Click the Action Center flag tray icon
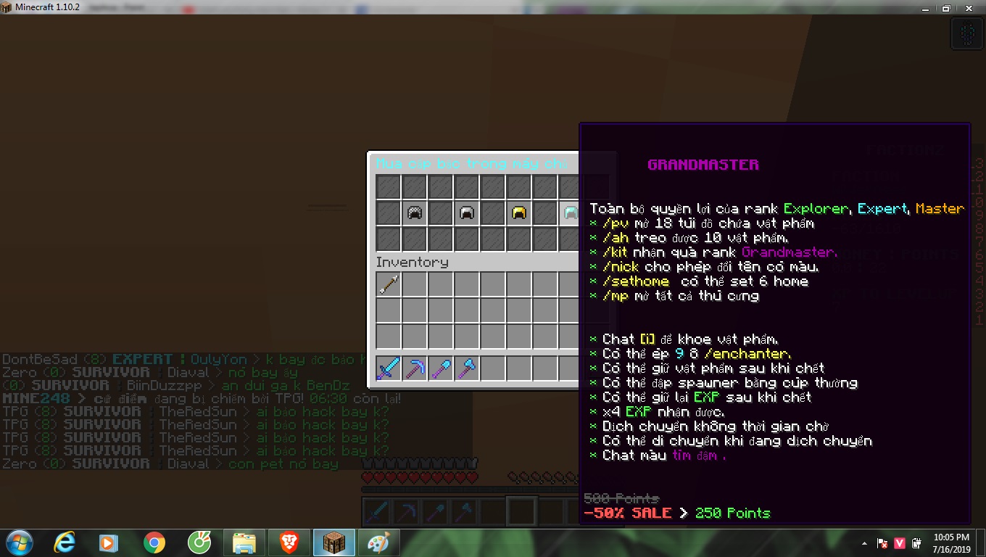 point(883,543)
